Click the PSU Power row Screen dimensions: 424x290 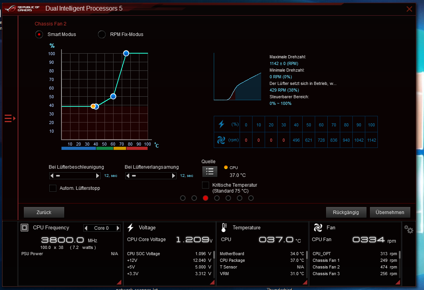point(70,254)
